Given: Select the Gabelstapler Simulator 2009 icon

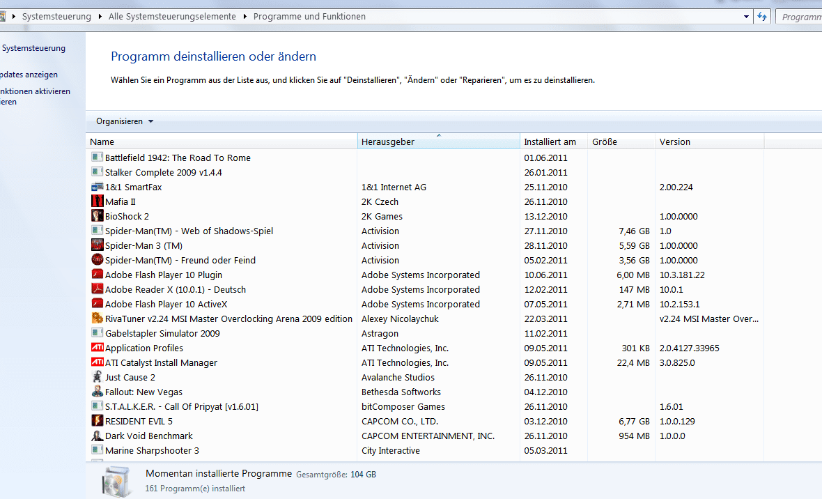Looking at the screenshot, I should click(x=97, y=332).
